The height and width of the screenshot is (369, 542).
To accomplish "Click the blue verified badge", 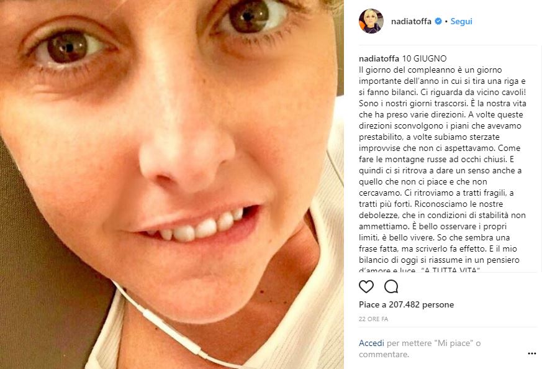I will pyautogui.click(x=438, y=22).
